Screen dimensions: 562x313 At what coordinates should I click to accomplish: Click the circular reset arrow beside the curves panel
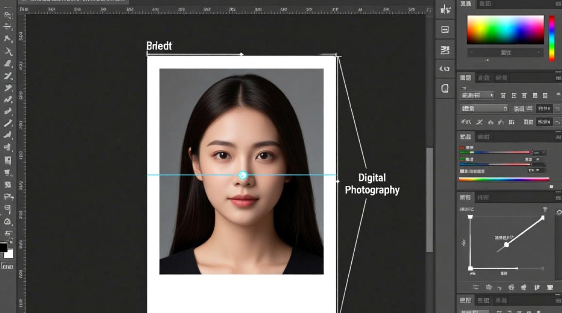click(x=559, y=212)
